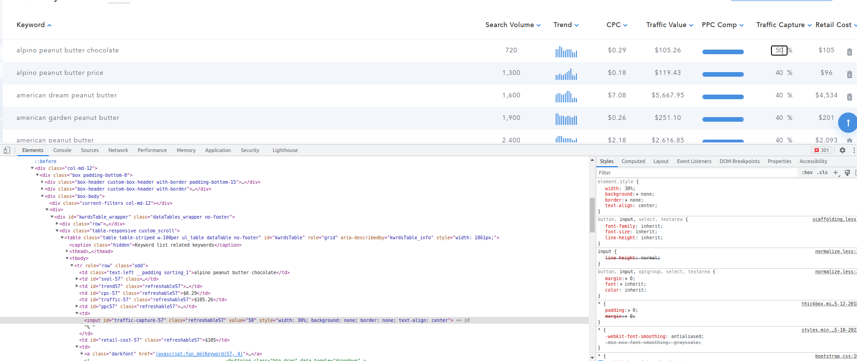The width and height of the screenshot is (857, 361).
Task: Expand the background shorthand in element.style
Action: pyautogui.click(x=637, y=194)
